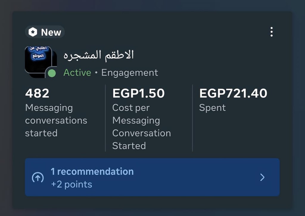Image resolution: width=305 pixels, height=216 pixels.
Task: Click the 'Engagement' objective label
Action: [130, 73]
